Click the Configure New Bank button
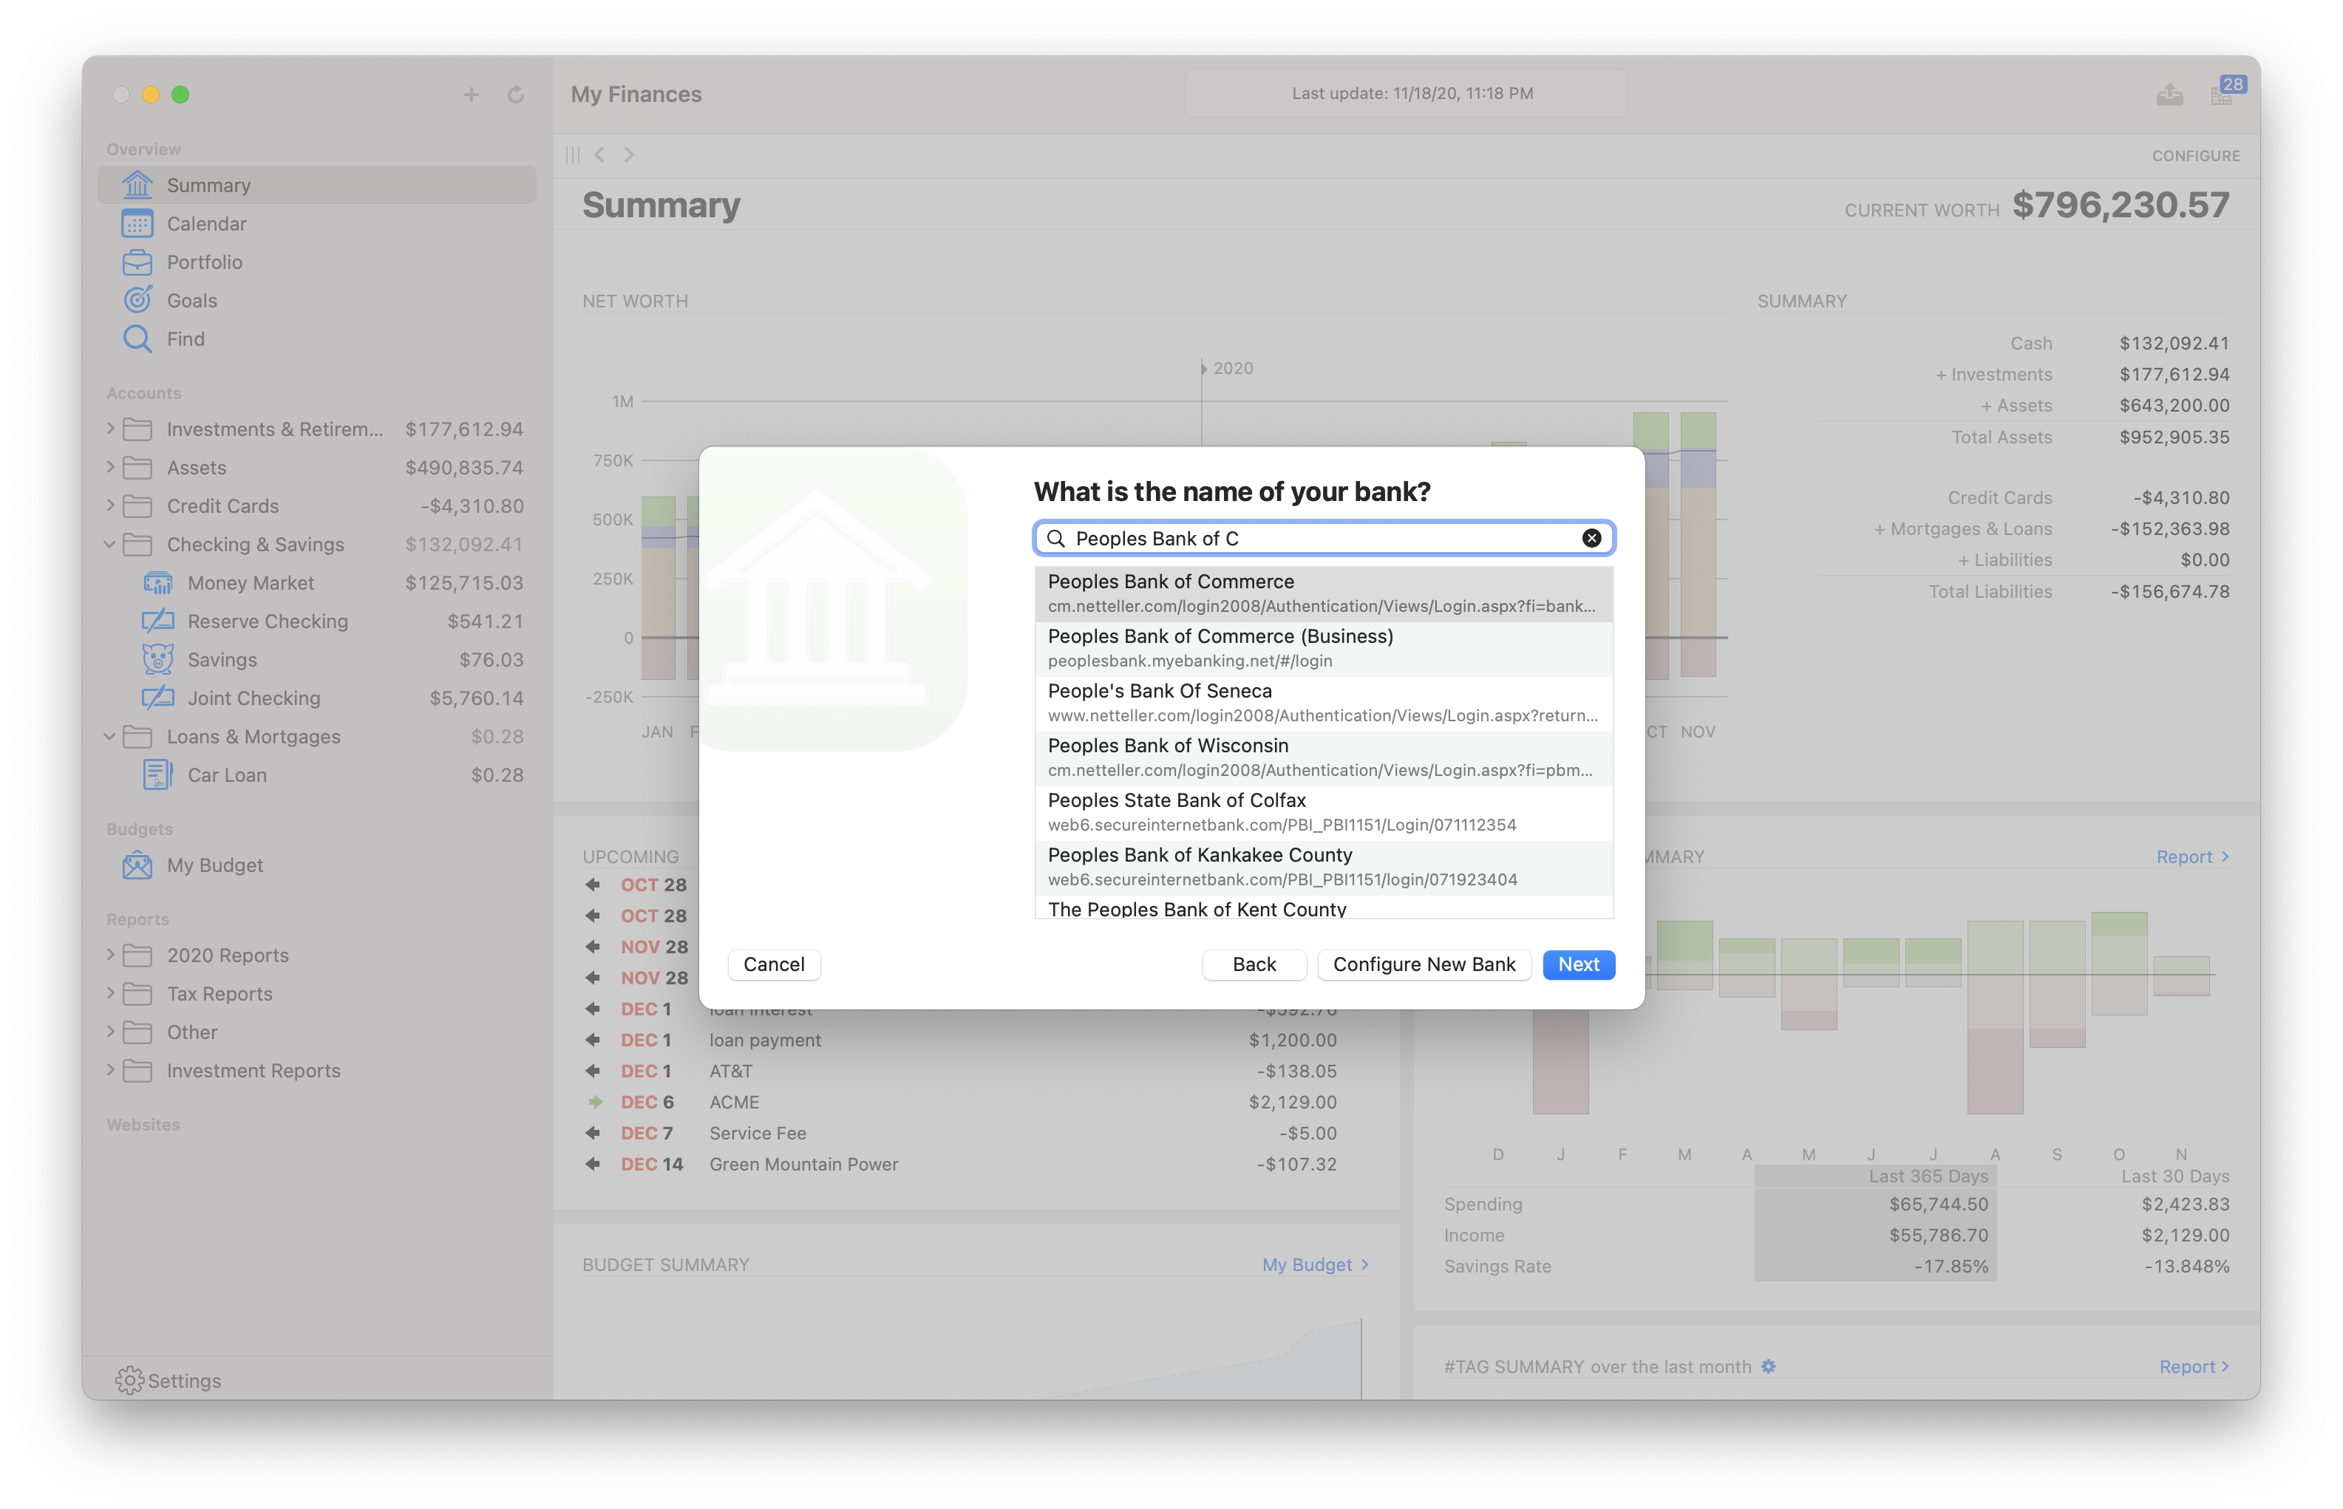Image resolution: width=2343 pixels, height=1509 pixels. point(1424,964)
